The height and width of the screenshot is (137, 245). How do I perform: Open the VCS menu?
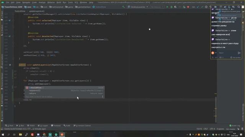pyautogui.click(x=76, y=3)
